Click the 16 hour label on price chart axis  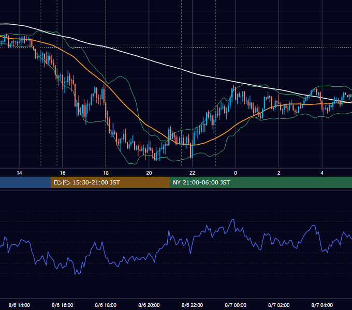pos(63,173)
